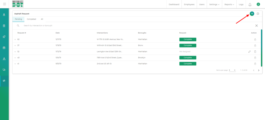This screenshot has width=265, height=120.
Task: Open the Settings dropdown menu
Action: point(214,4)
